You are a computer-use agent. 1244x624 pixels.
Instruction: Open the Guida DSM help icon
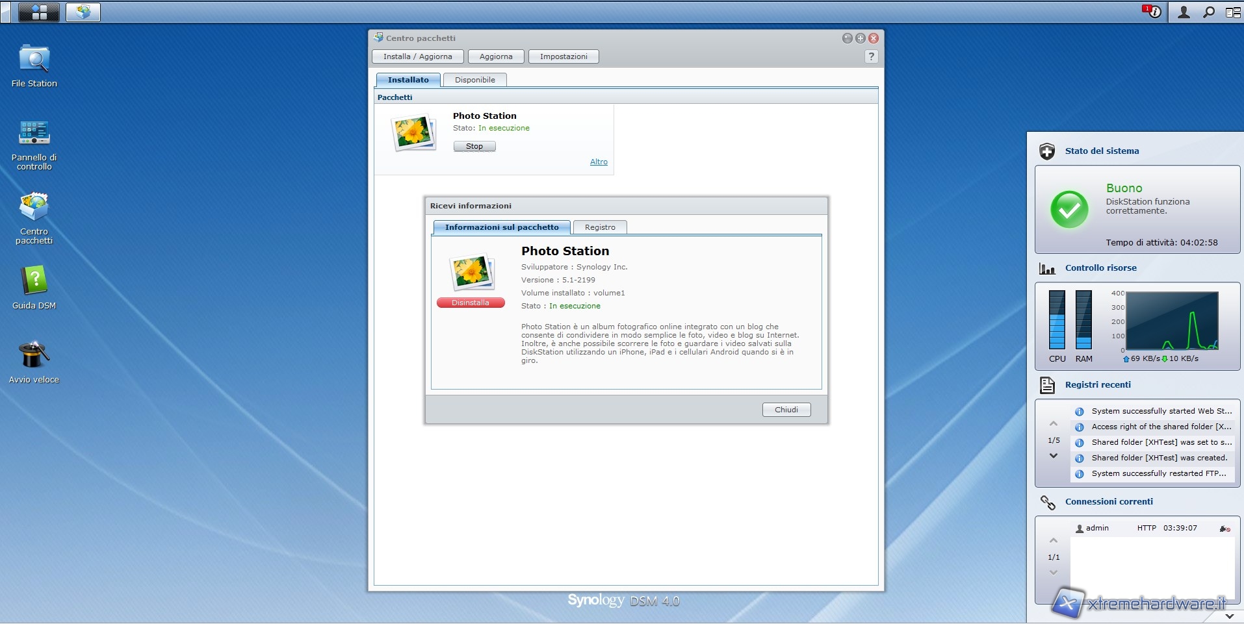34,282
